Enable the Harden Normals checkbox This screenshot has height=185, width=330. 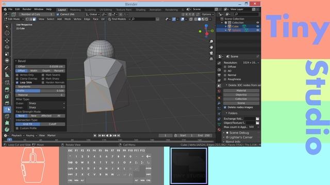pyautogui.click(x=43, y=82)
